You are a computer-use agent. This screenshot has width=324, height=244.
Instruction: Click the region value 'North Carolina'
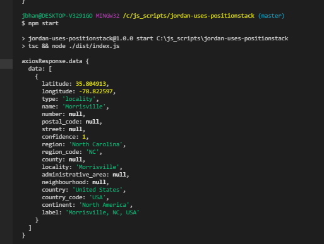point(96,144)
